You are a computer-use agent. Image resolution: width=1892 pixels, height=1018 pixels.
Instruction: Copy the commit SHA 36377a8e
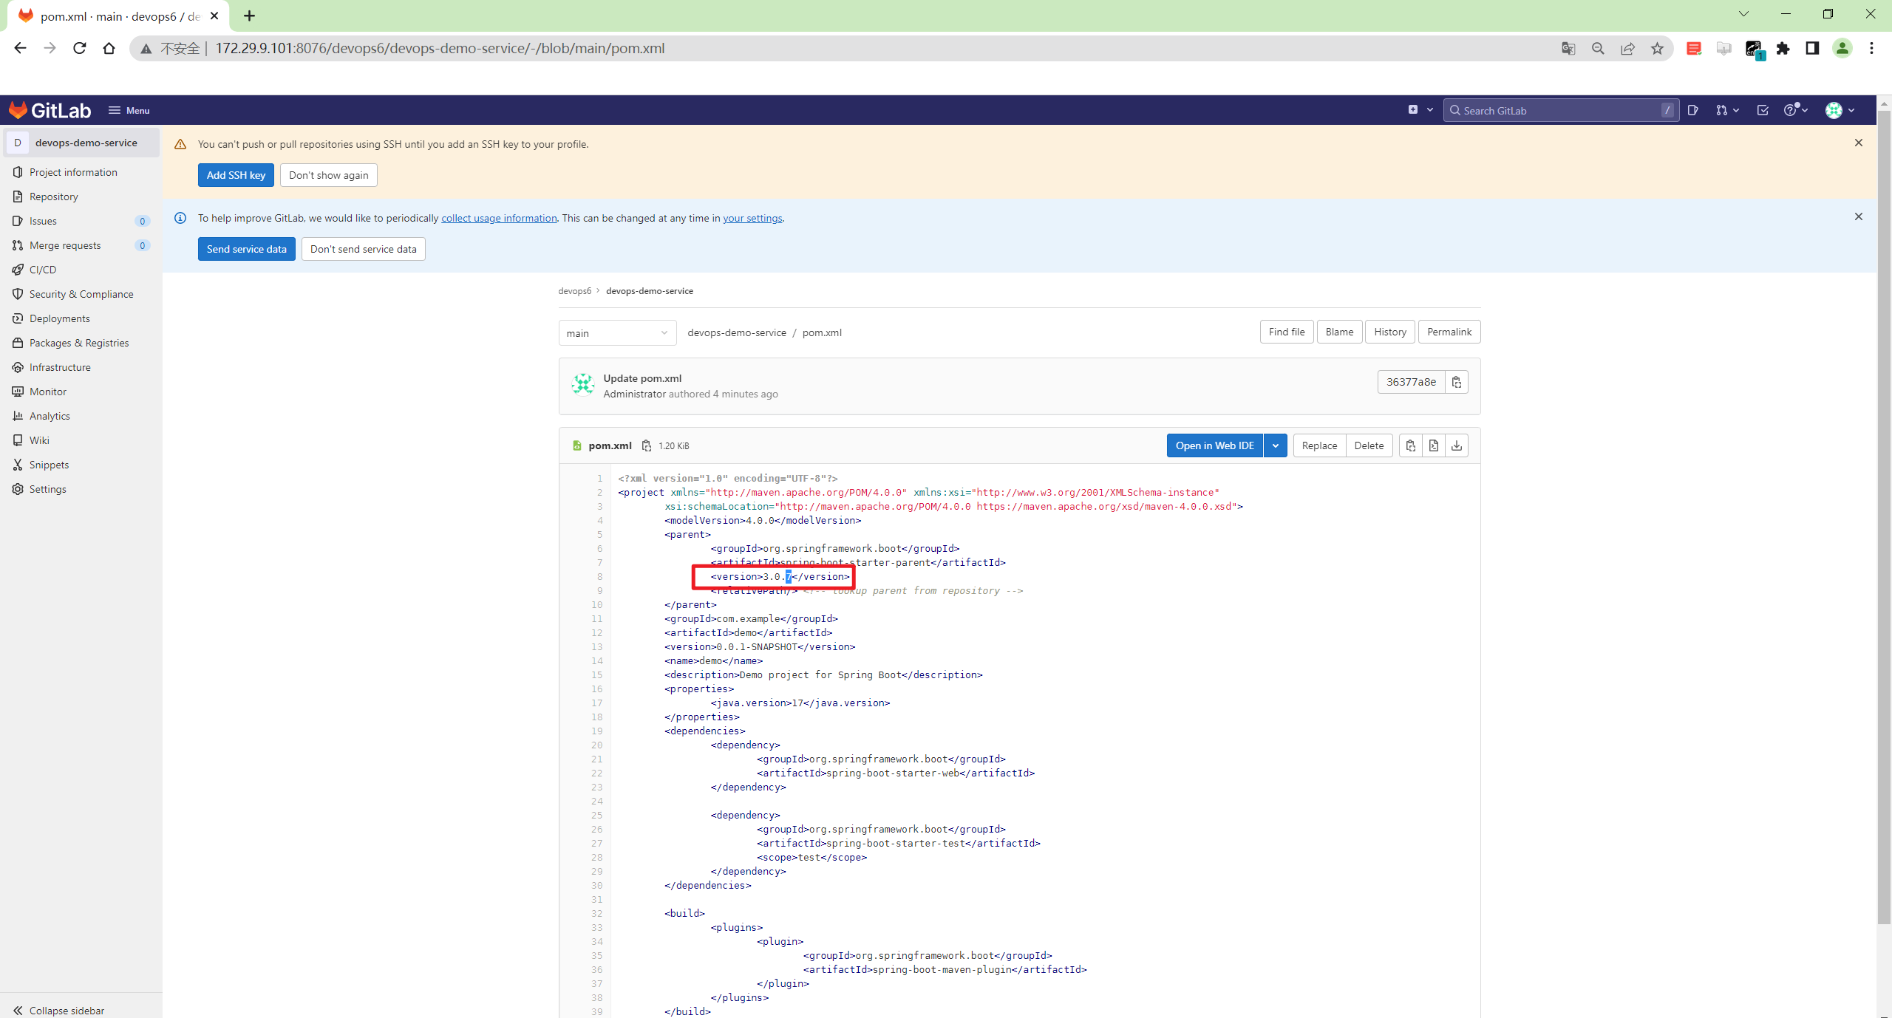(x=1456, y=382)
